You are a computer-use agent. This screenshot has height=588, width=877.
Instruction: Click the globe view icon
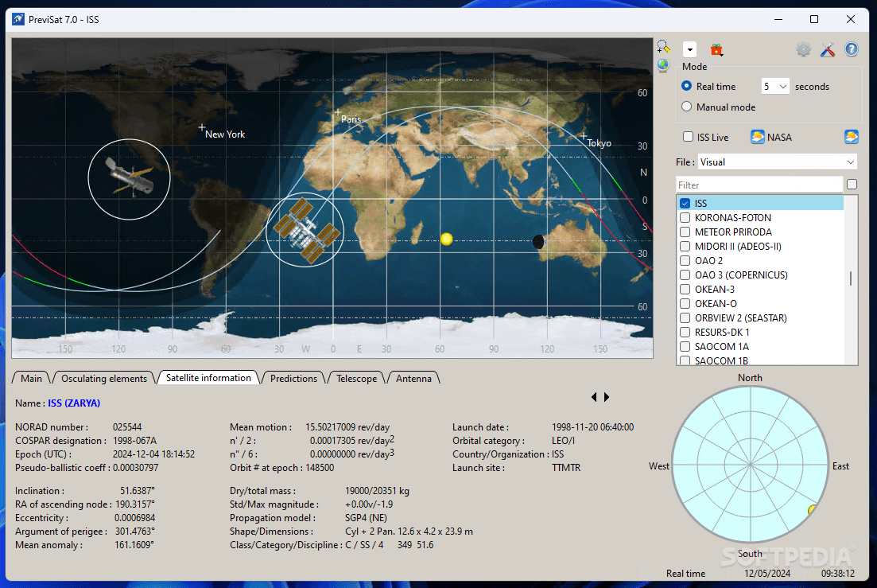click(663, 65)
